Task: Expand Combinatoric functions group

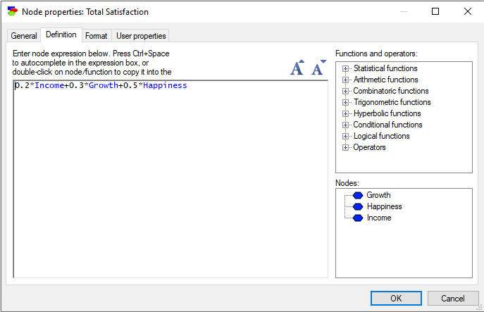Action: 345,91
